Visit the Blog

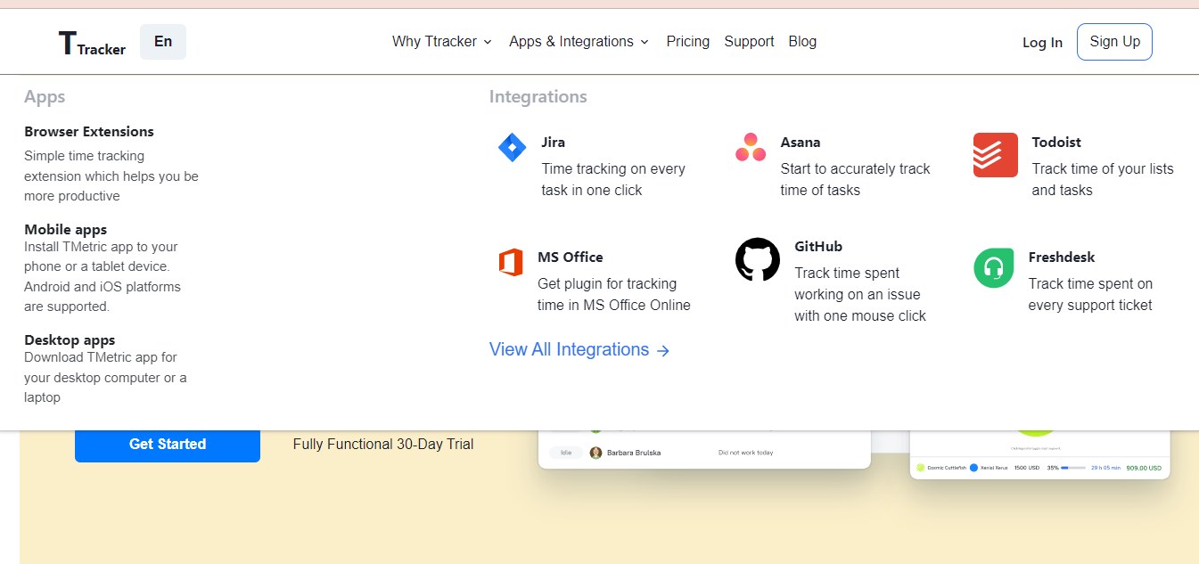pos(802,42)
